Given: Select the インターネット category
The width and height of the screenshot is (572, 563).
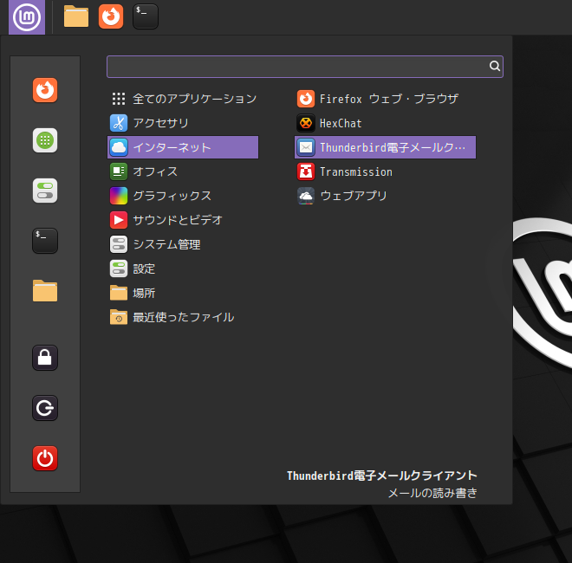Looking at the screenshot, I should pyautogui.click(x=183, y=147).
